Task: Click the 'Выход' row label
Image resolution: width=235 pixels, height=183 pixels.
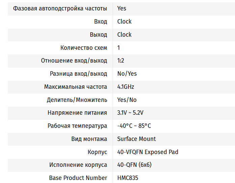Action: coord(98,34)
